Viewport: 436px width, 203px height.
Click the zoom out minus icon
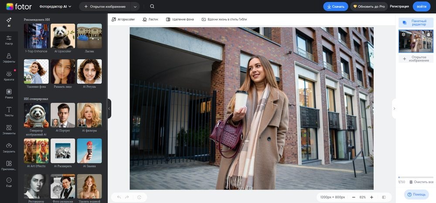tap(354, 197)
